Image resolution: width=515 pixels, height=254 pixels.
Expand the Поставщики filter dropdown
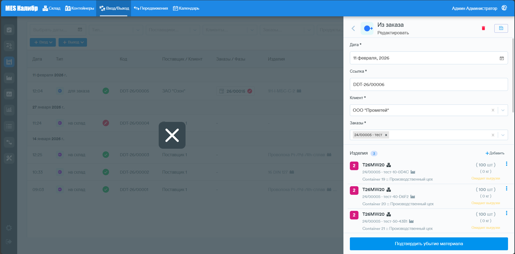[195, 30]
